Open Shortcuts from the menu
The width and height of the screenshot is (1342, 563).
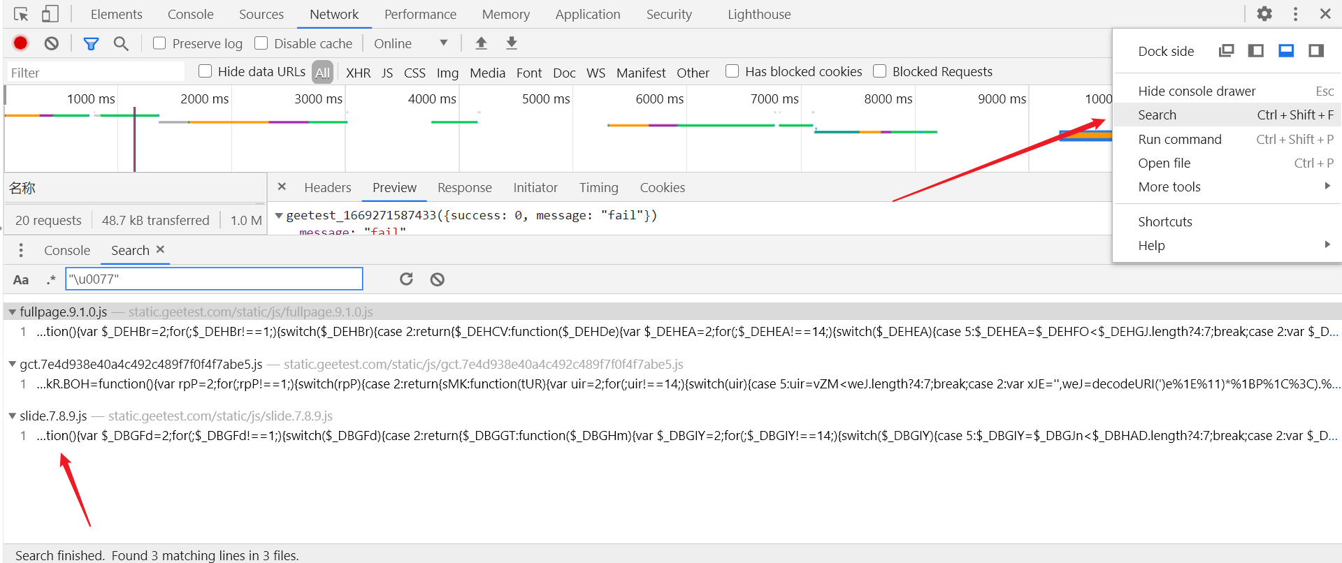(x=1227, y=221)
